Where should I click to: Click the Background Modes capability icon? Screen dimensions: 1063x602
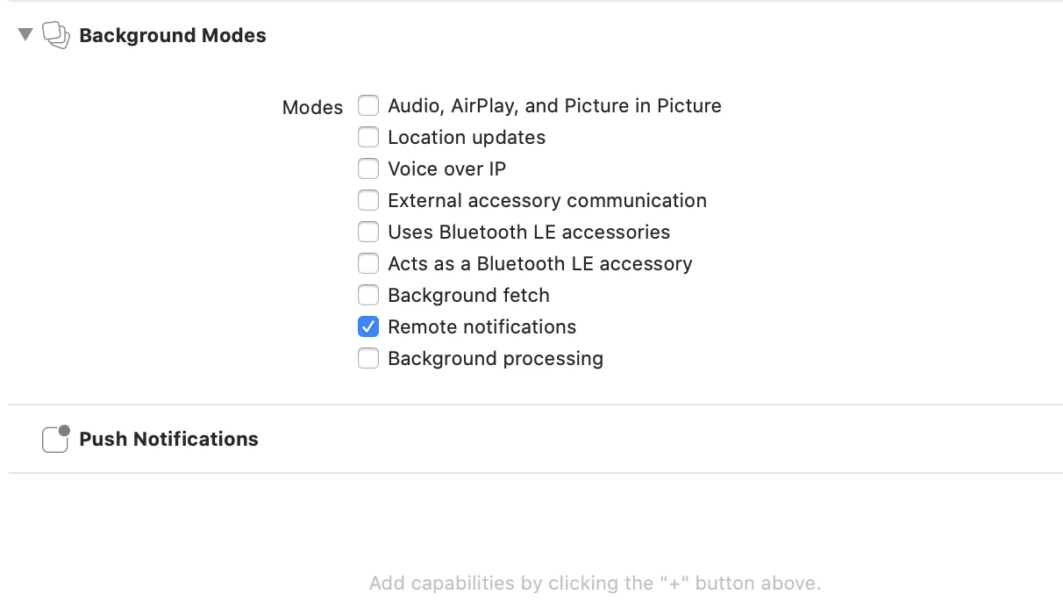point(56,35)
